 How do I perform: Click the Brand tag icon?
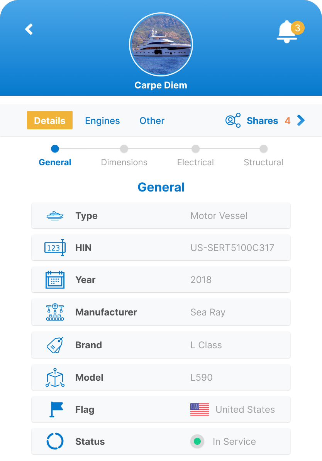click(x=55, y=345)
